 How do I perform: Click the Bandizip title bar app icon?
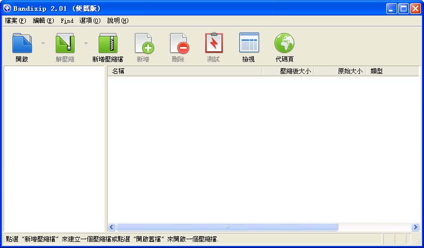[7, 8]
